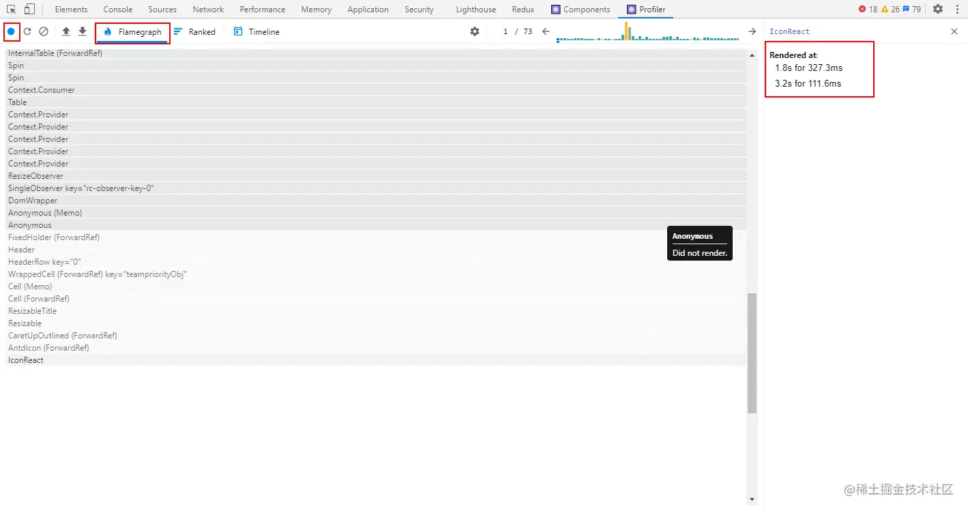Select the Cell (Memo) row

click(x=376, y=287)
